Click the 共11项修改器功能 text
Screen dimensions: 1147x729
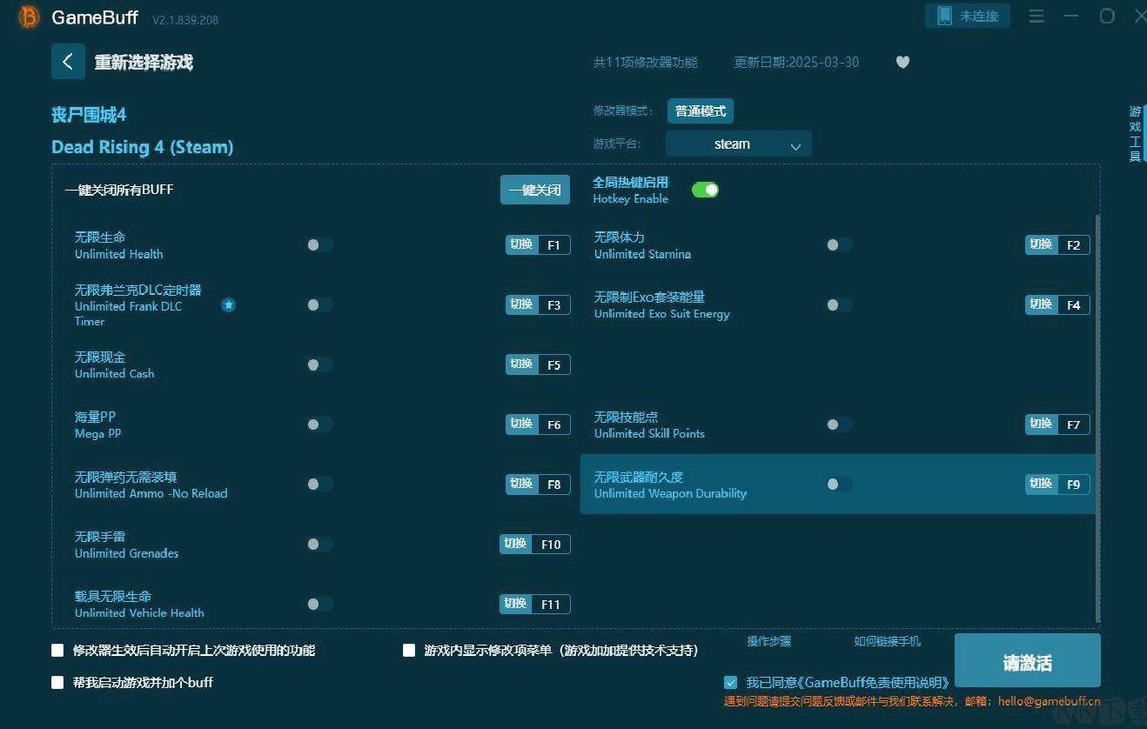(645, 63)
